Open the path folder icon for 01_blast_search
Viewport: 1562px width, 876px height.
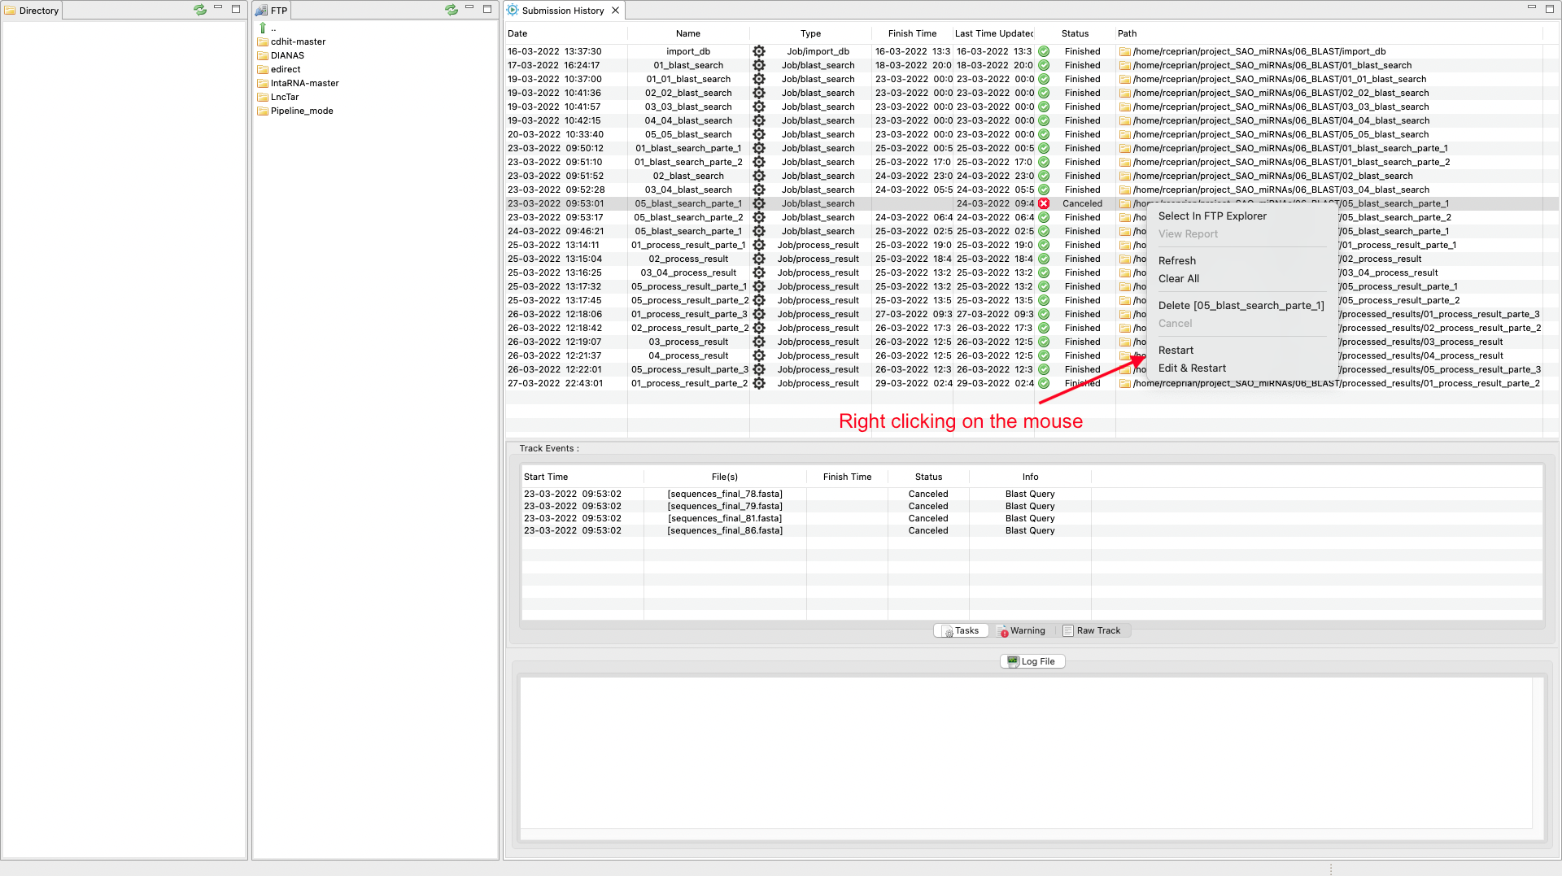coord(1125,65)
